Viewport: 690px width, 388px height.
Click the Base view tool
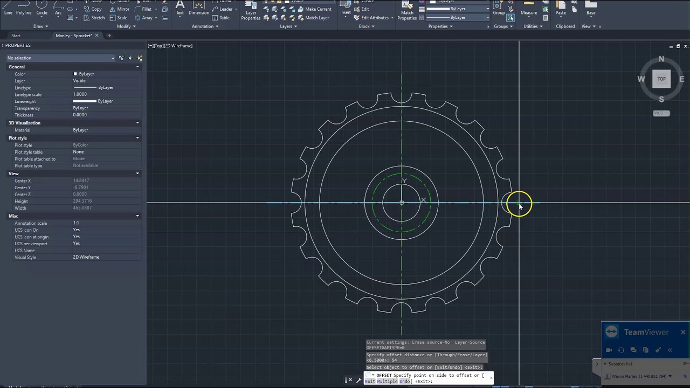point(591,9)
